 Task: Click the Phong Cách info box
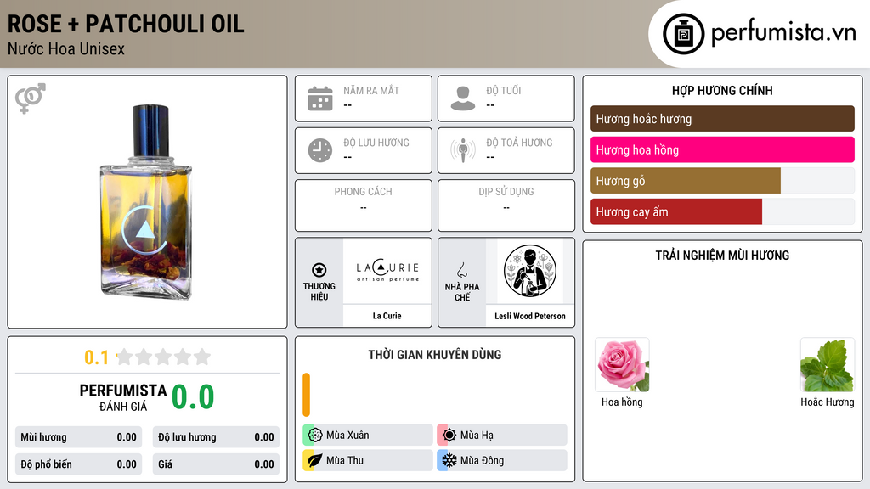364,205
